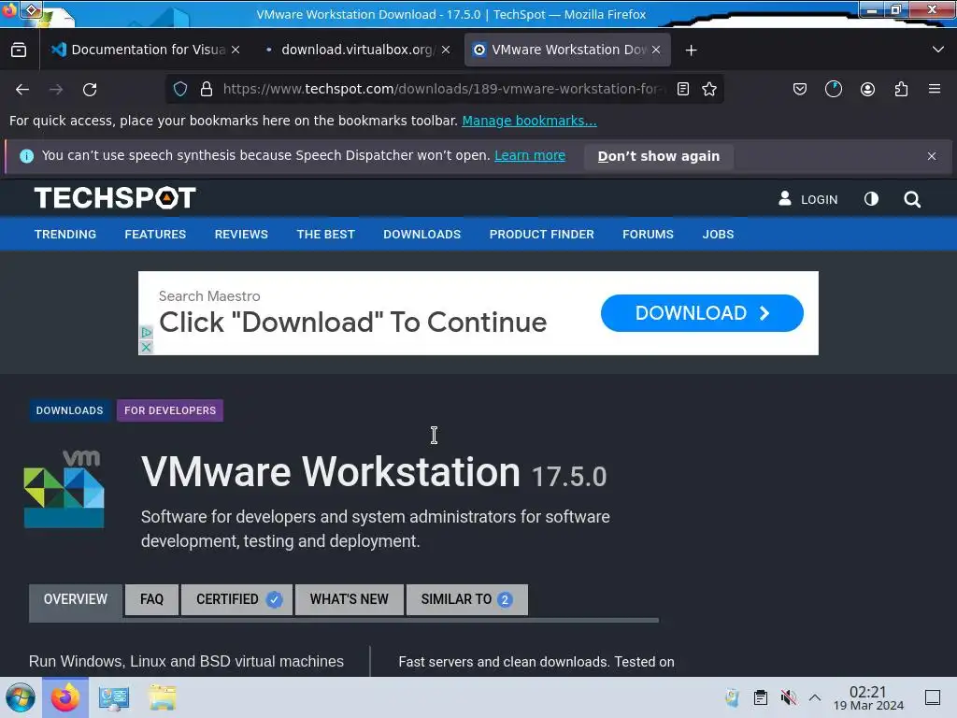Dismiss the speech synthesis notification bar
957x718 pixels.
(x=932, y=156)
